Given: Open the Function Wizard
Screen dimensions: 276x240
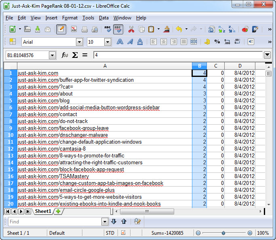Looking at the screenshot, I should point(65,55).
